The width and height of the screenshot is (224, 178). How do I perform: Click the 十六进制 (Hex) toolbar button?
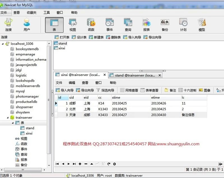tap(187, 90)
